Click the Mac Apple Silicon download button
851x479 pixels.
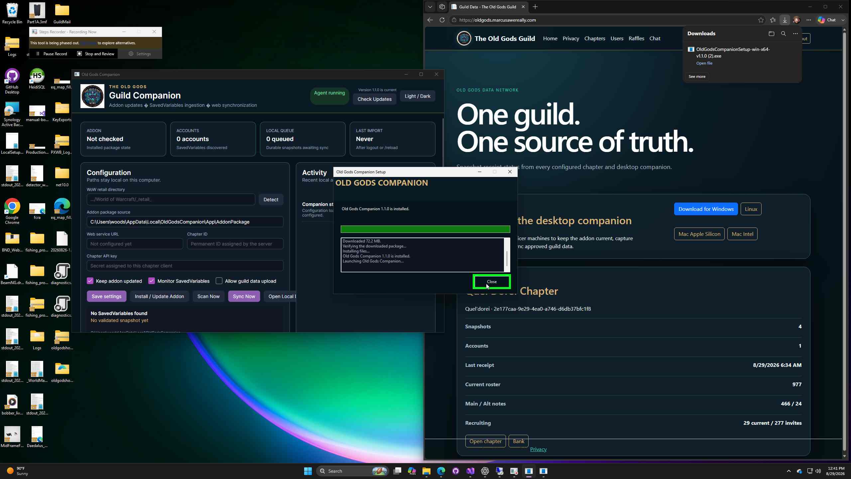tap(699, 234)
